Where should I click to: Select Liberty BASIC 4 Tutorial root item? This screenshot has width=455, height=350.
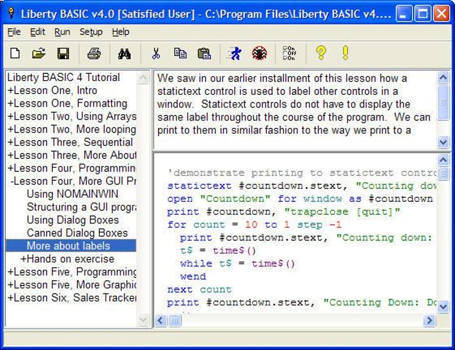point(63,78)
